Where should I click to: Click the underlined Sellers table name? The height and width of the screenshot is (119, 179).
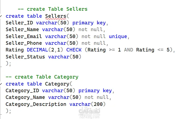click(x=56, y=16)
